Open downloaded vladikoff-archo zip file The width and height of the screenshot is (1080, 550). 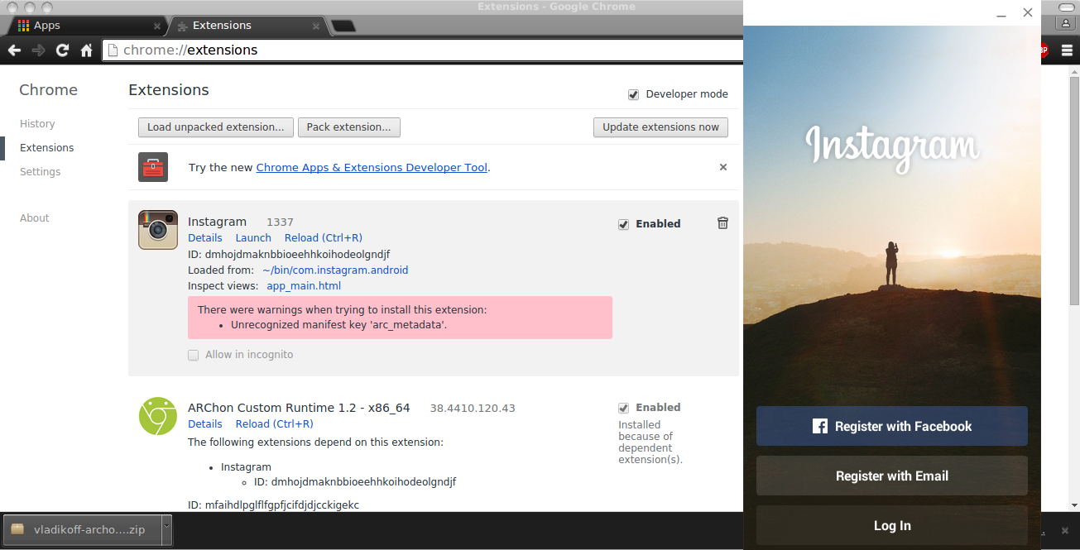[83, 529]
